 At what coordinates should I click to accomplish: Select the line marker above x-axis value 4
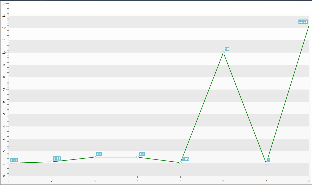pos(138,157)
